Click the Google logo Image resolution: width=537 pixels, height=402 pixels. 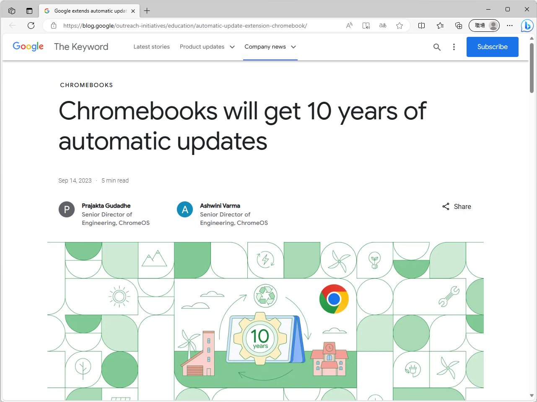(x=28, y=46)
